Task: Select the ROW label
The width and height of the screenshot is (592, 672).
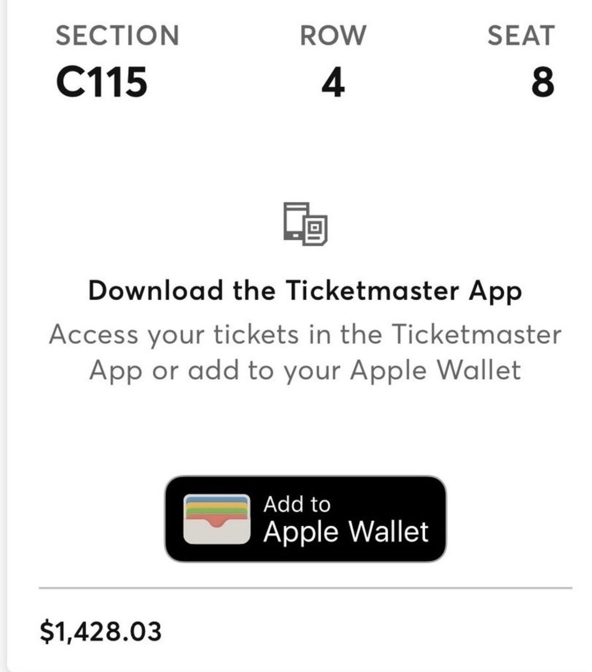Action: coord(333,36)
